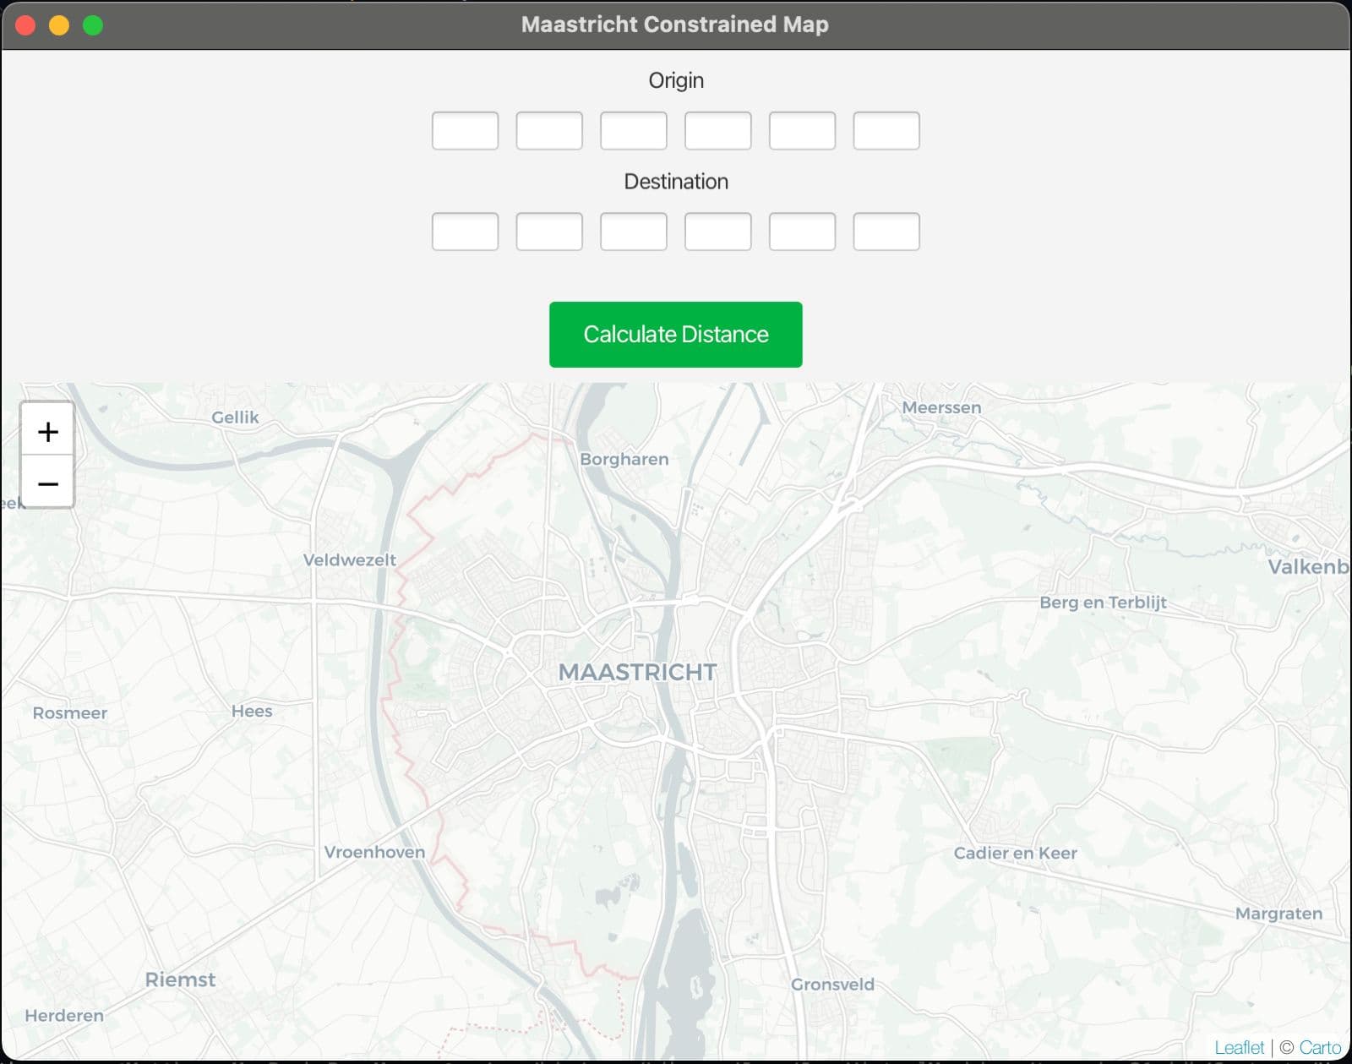Activate the fourth Origin input box

[717, 131]
